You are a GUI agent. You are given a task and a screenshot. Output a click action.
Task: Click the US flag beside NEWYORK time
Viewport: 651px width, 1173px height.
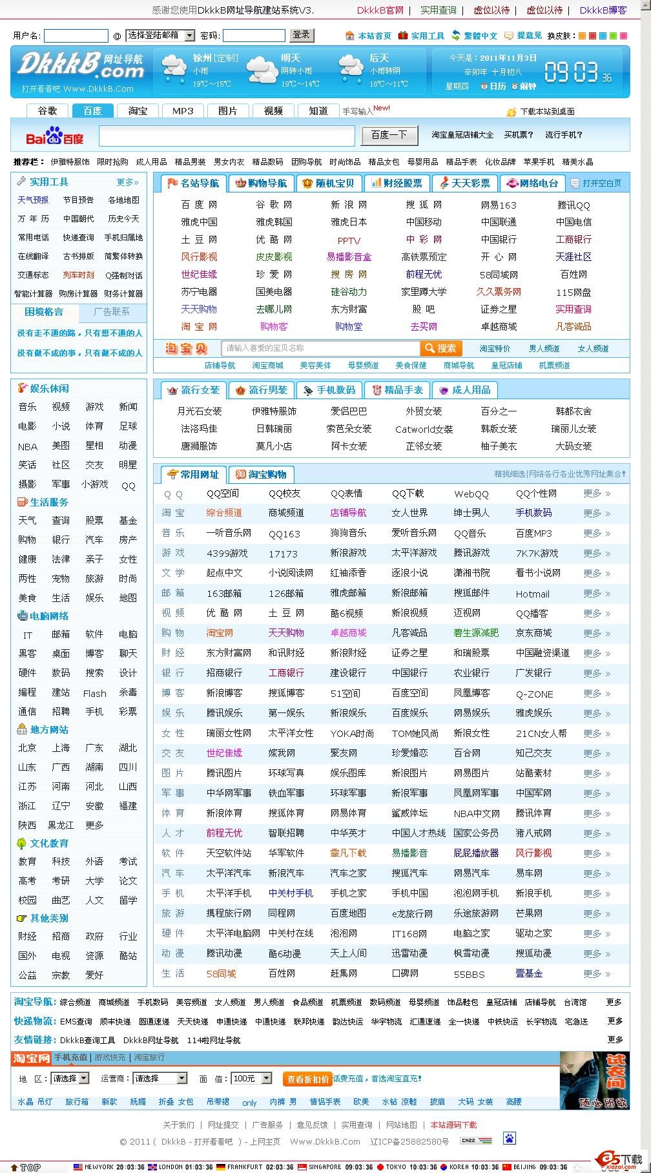pyautogui.click(x=78, y=1167)
